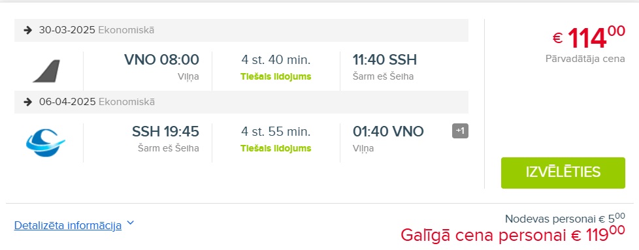The height and width of the screenshot is (250, 639).
Task: Click the Galīgā cena personai € 119 text
Action: coord(513,234)
